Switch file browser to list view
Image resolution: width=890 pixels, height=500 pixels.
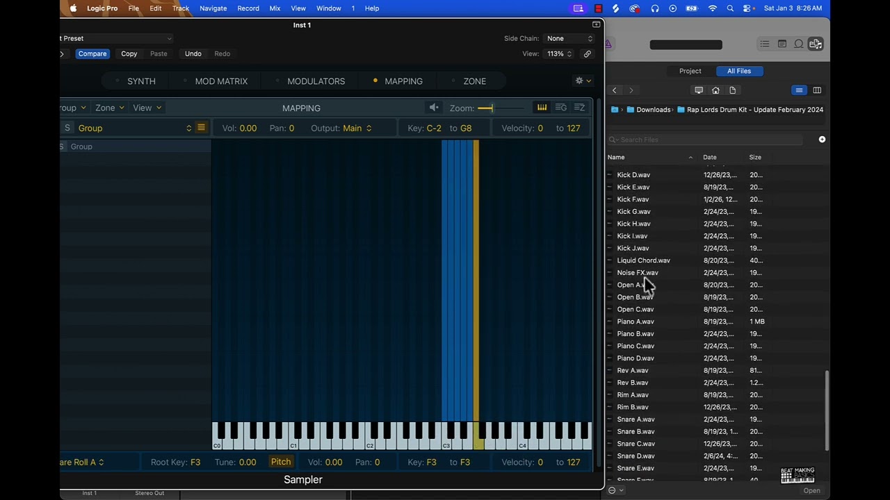point(800,90)
